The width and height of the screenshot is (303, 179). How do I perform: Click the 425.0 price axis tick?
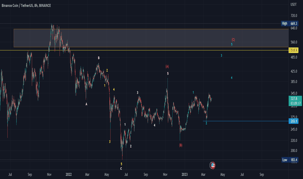pos(294,71)
